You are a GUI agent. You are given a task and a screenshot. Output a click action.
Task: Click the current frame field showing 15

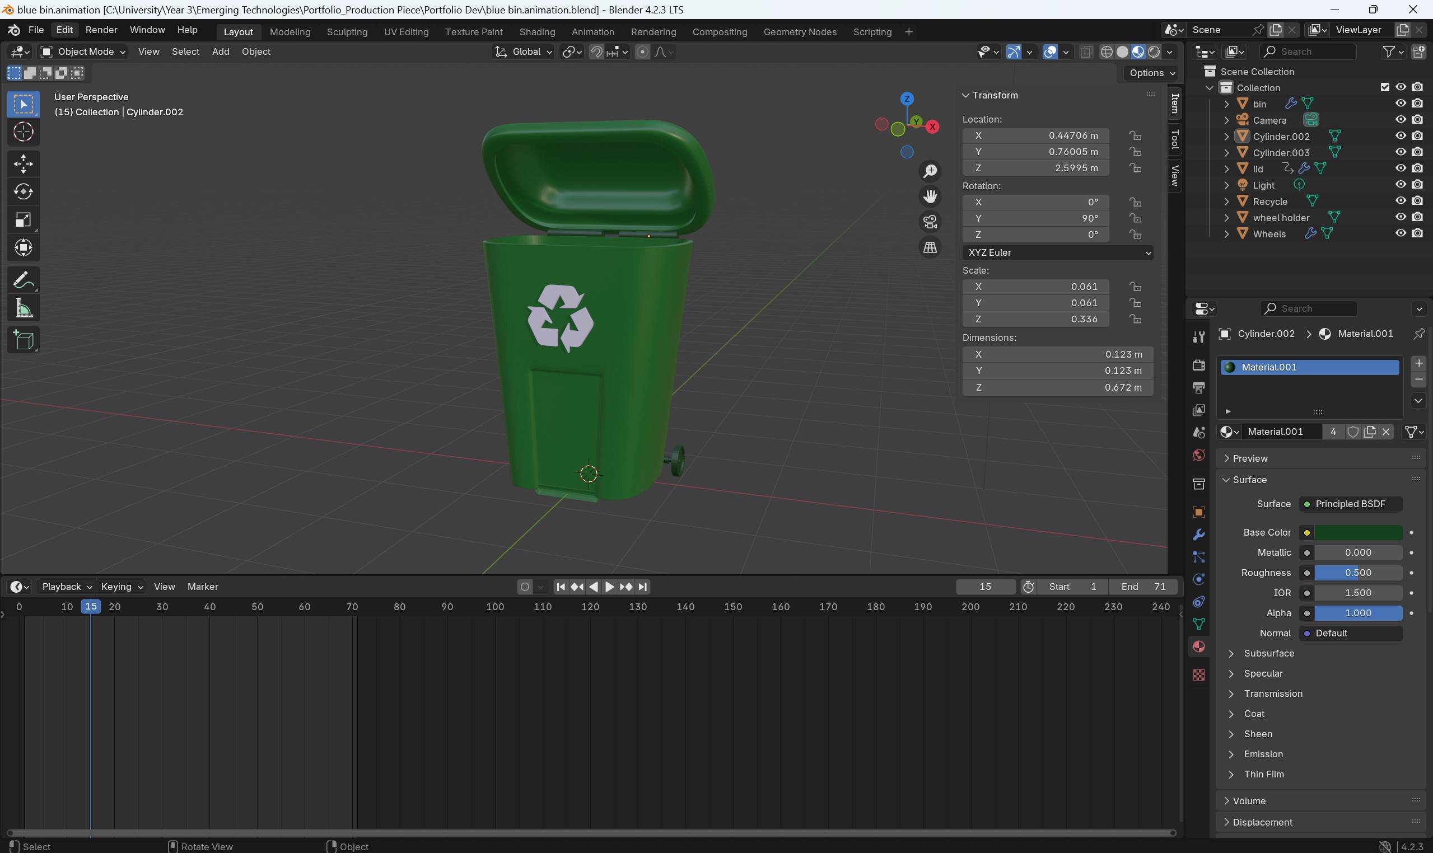click(x=985, y=587)
